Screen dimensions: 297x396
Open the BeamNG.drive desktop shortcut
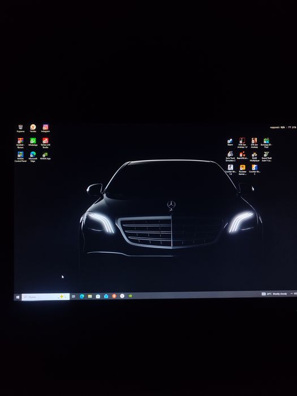coord(243,156)
